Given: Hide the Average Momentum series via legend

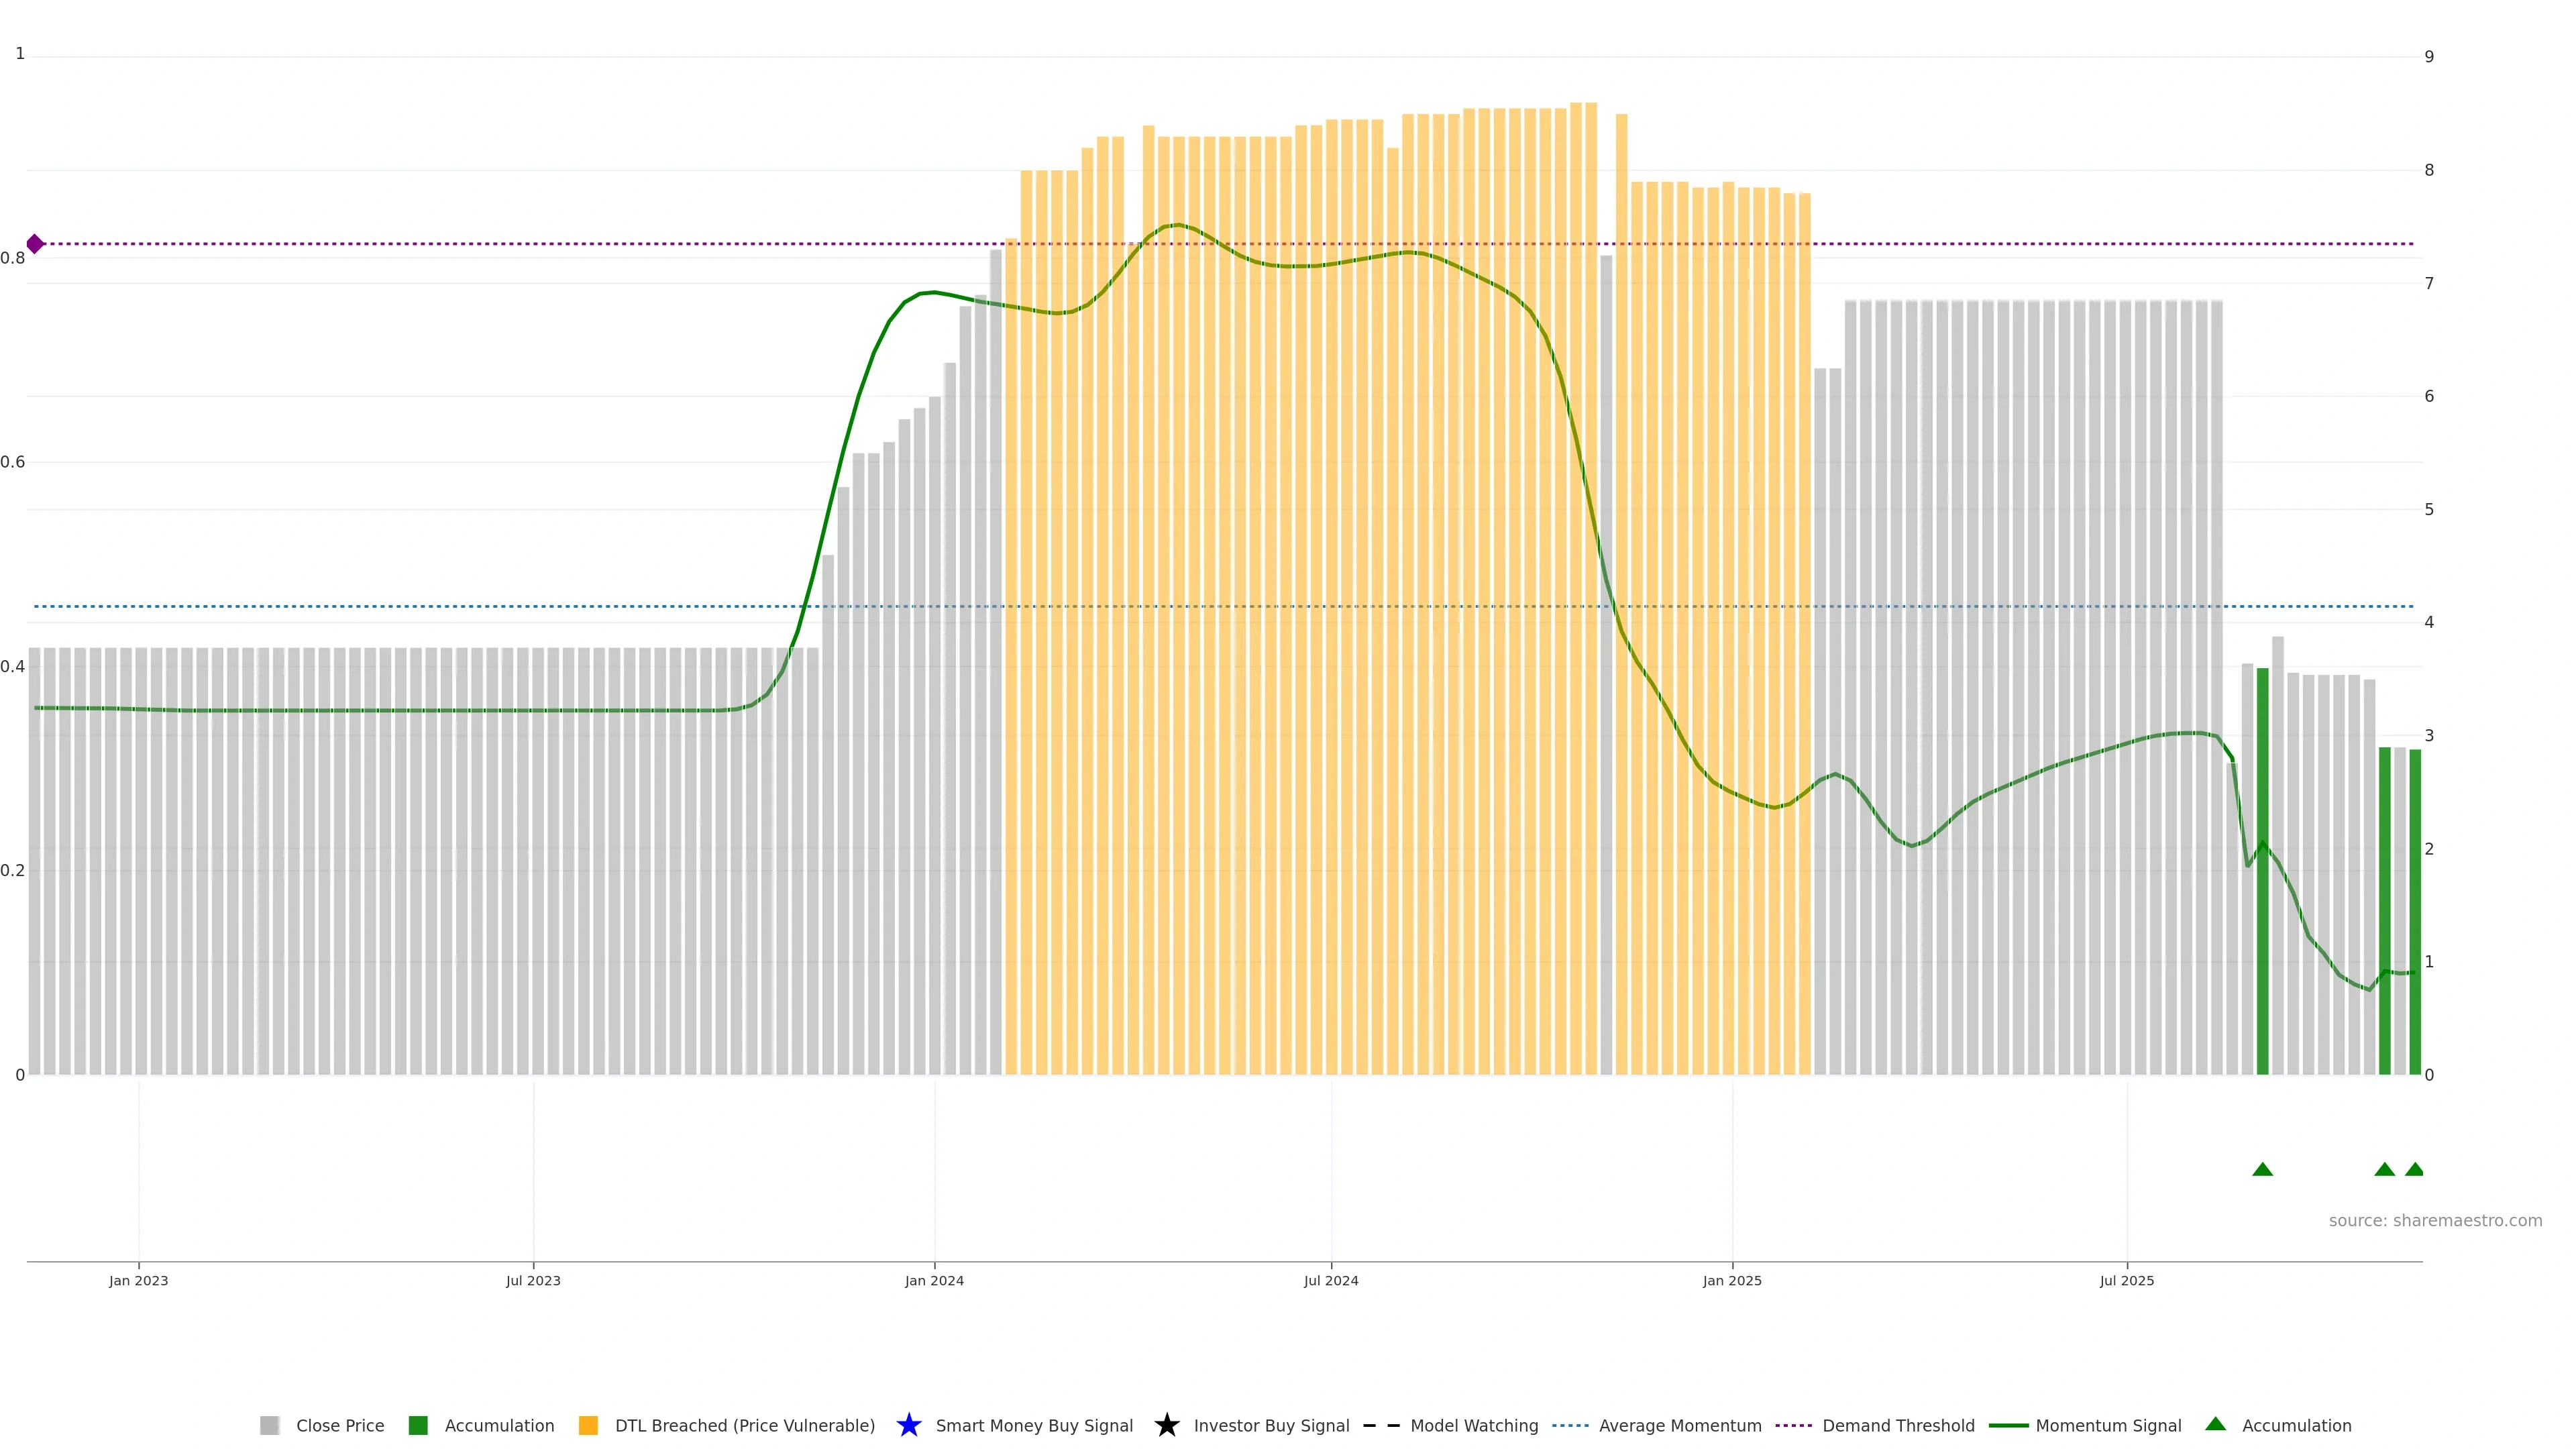Looking at the screenshot, I should (1680, 1426).
